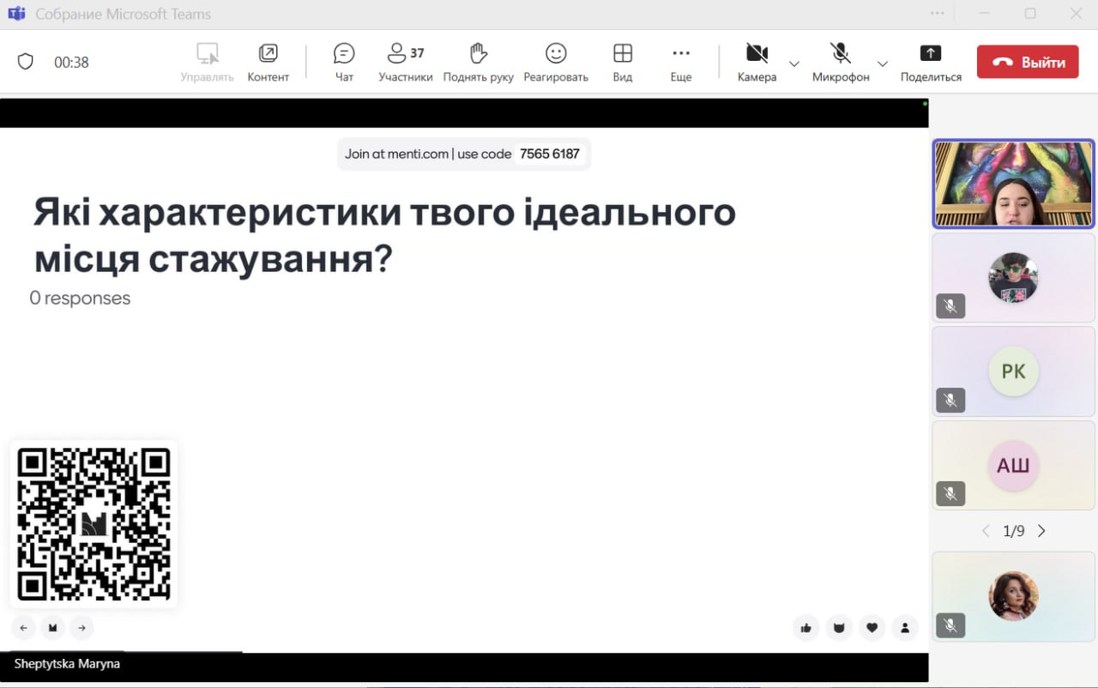The width and height of the screenshot is (1098, 688).
Task: Open the title bar three-dots menu
Action: (x=938, y=14)
